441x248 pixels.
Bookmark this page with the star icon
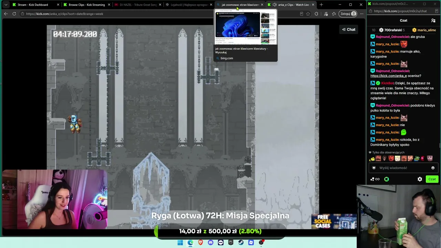(x=308, y=14)
